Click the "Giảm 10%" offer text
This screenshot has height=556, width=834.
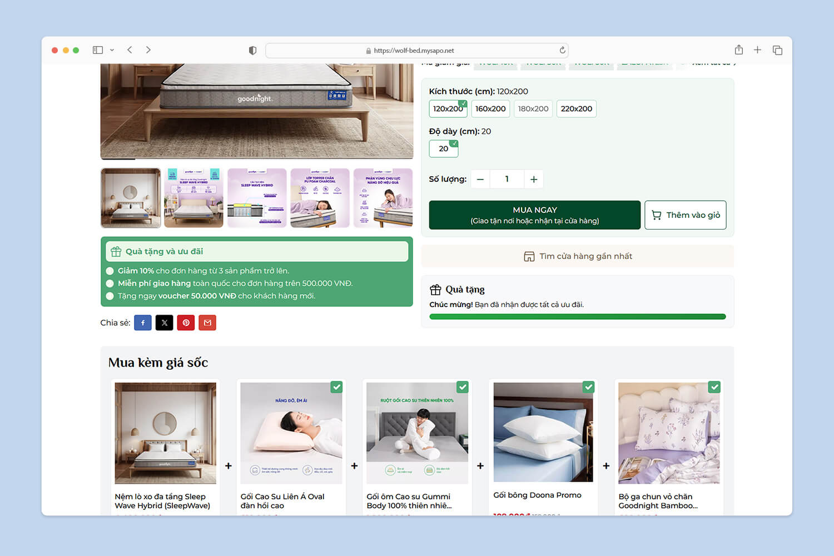[136, 271]
